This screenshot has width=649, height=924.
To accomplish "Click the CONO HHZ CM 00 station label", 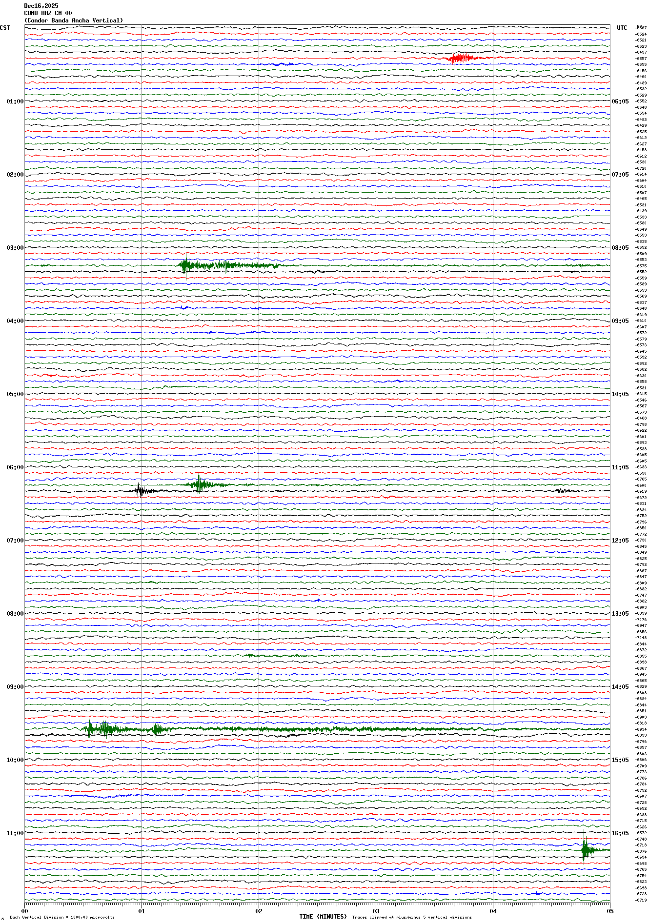I will point(48,13).
